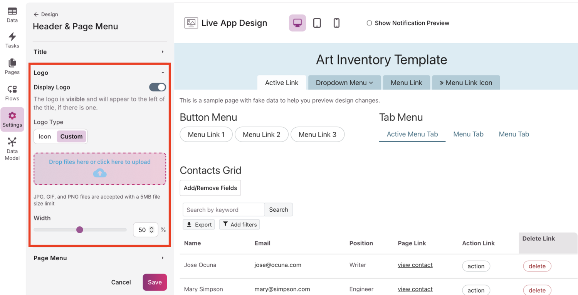Save the header design changes
The width and height of the screenshot is (578, 295).
point(155,282)
